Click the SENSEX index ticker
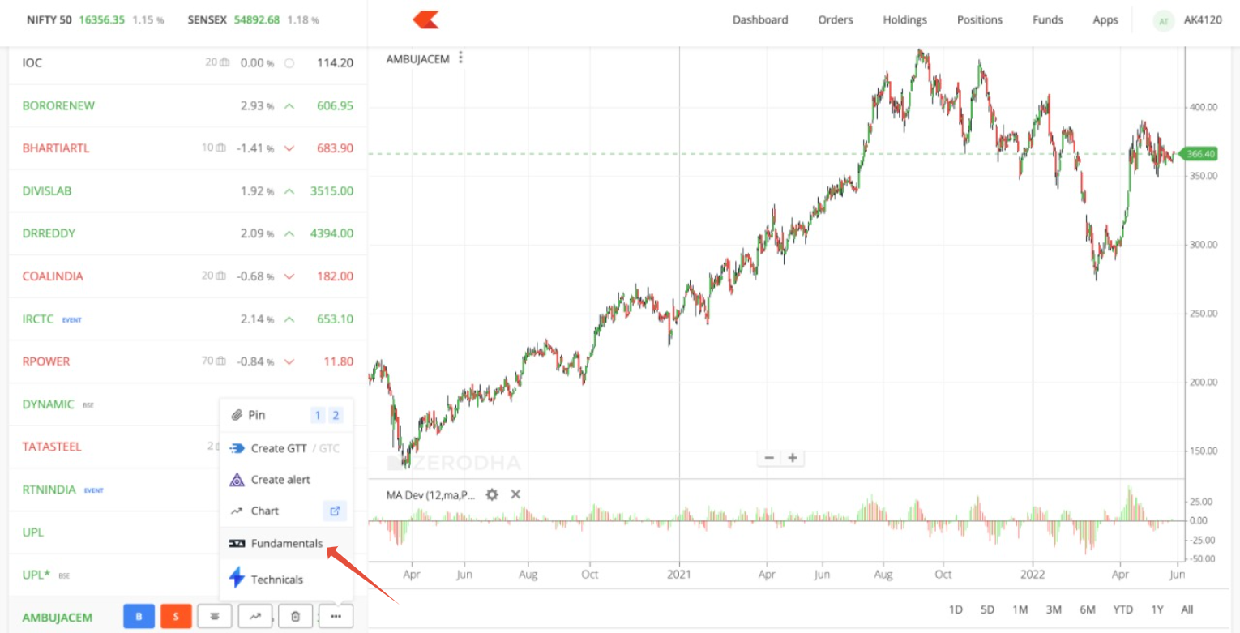This screenshot has height=633, width=1240. (252, 19)
